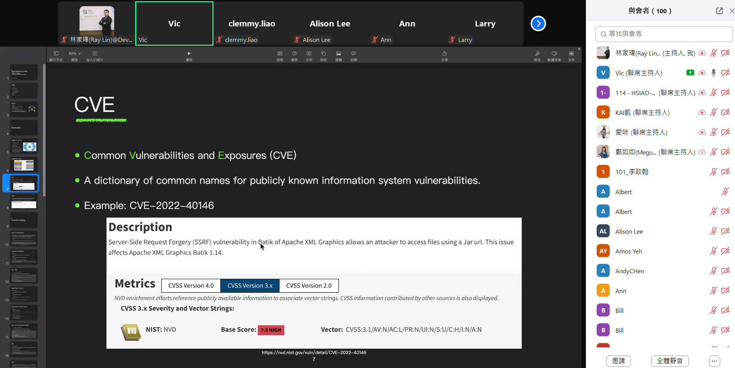Click the Share icon in Keynote toolbar
Screen dimensions: 735x368
coord(445,54)
